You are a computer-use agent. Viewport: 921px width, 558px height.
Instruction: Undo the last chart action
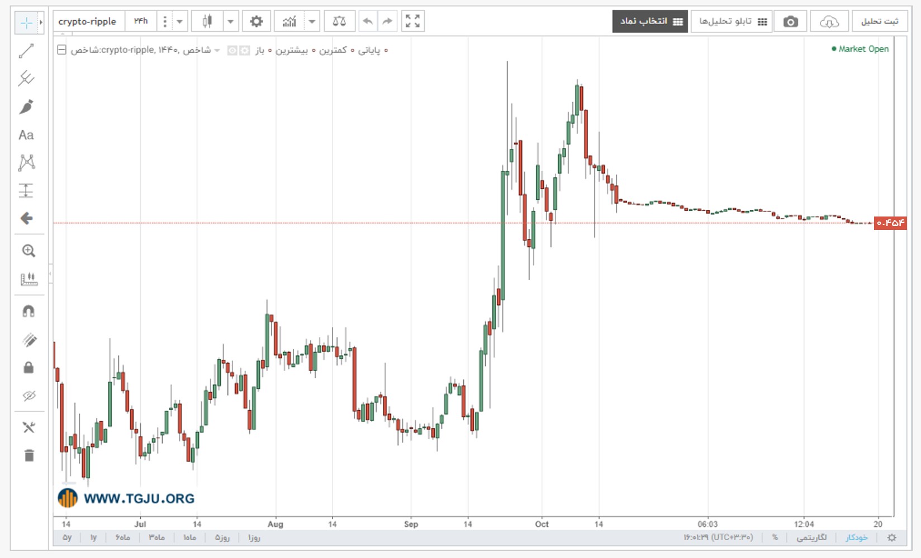click(368, 22)
